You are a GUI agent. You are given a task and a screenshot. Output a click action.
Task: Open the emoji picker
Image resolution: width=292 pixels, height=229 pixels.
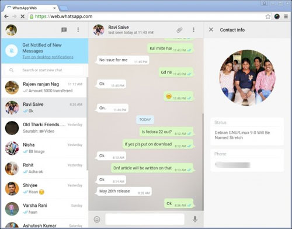point(97,219)
